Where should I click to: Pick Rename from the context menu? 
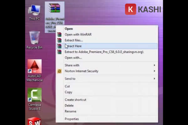click(x=70, y=111)
